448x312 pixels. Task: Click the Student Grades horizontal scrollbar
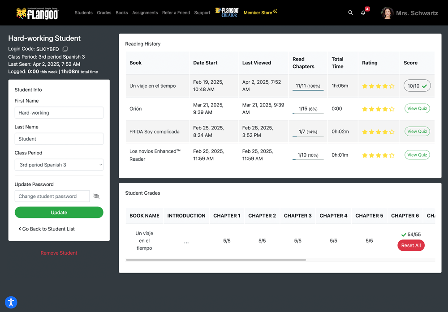[x=216, y=260]
